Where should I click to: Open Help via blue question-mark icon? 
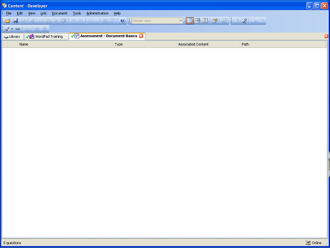(x=123, y=21)
